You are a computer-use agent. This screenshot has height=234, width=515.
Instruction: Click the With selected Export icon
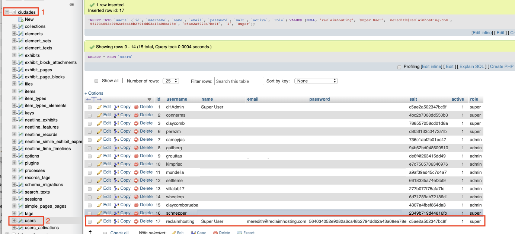tap(239, 233)
